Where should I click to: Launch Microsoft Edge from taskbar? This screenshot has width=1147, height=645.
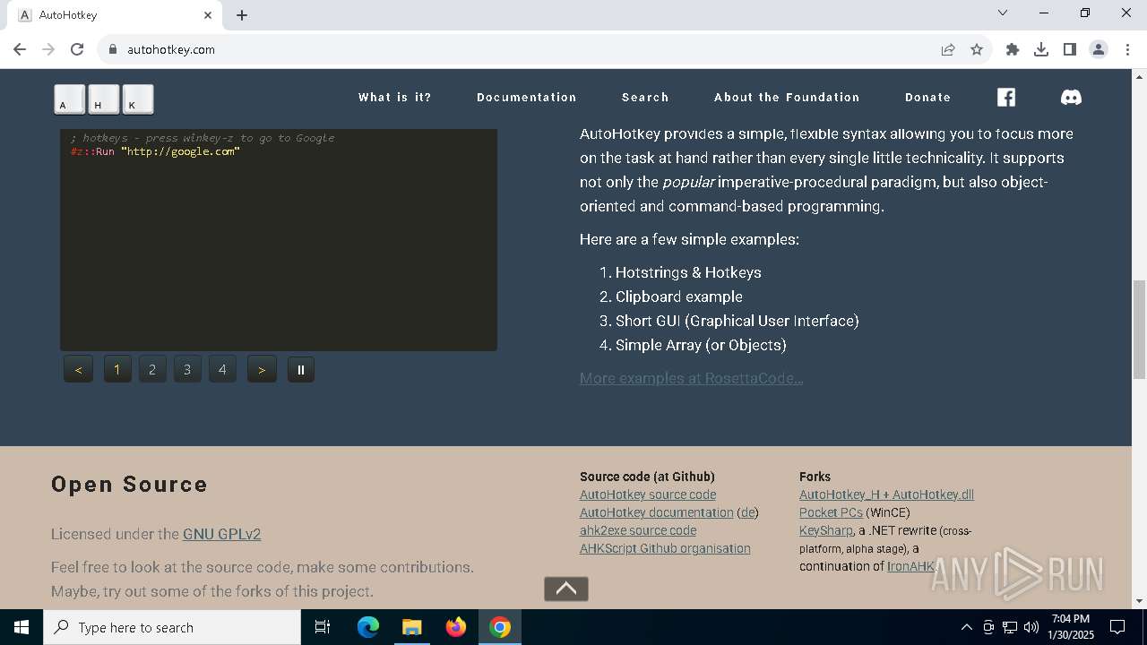[x=368, y=627]
